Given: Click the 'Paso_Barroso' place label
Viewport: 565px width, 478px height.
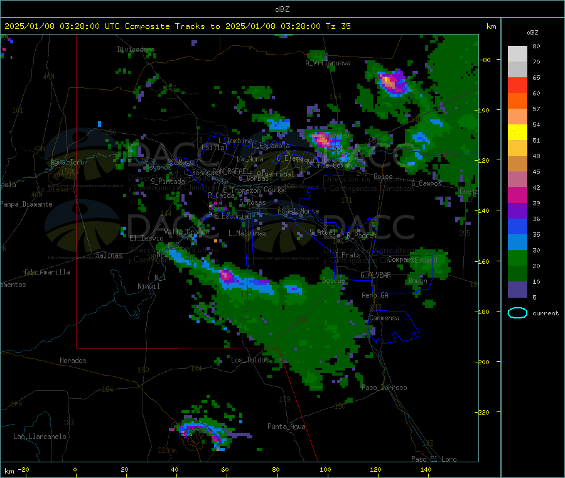Looking at the screenshot, I should [x=384, y=388].
